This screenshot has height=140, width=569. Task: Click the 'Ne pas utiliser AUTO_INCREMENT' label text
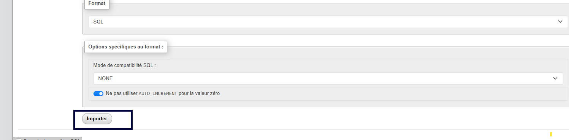(x=163, y=93)
